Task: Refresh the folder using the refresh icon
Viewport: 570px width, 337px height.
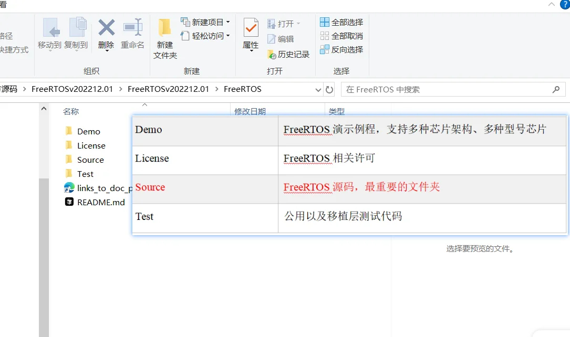Action: (330, 89)
